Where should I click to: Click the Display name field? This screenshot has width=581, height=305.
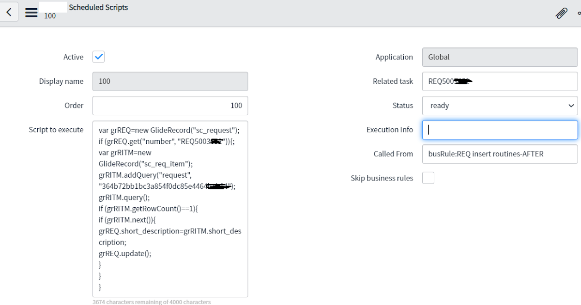[169, 81]
